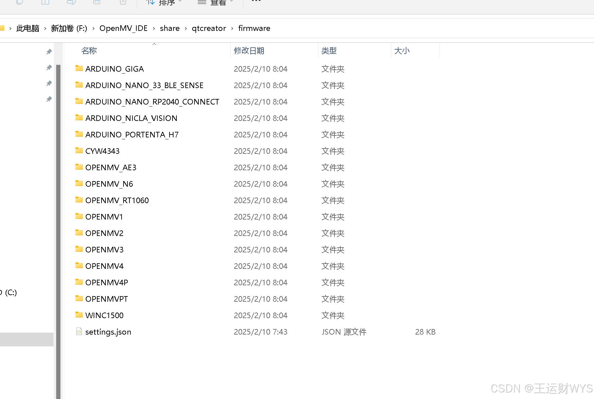This screenshot has height=399, width=594.
Task: Open the 排序 sorting menu
Action: (166, 3)
